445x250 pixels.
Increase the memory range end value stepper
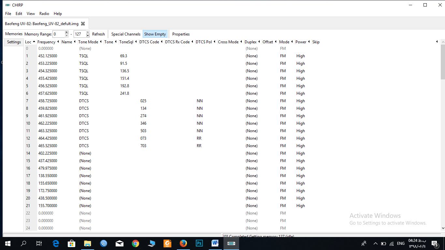click(88, 32)
